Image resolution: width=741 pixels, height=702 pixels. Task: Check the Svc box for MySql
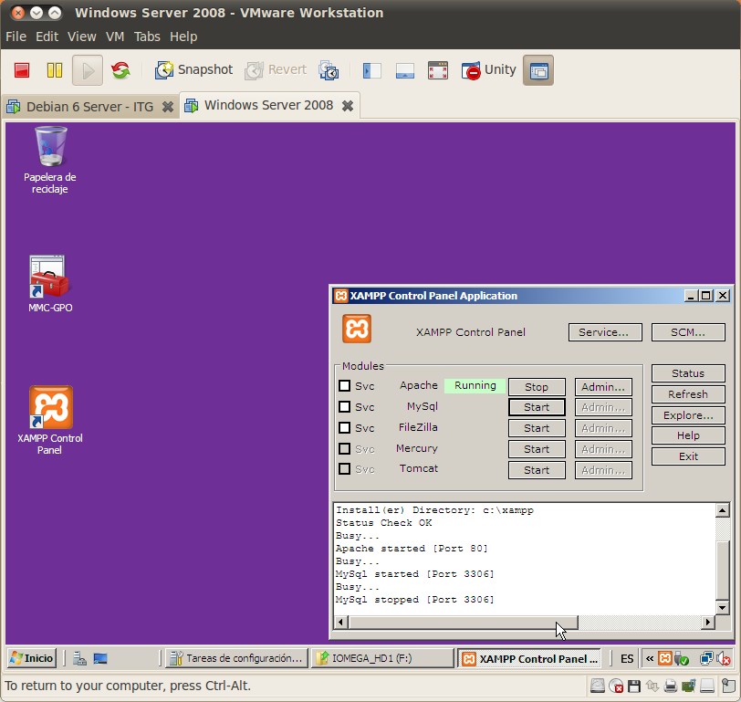click(x=344, y=407)
